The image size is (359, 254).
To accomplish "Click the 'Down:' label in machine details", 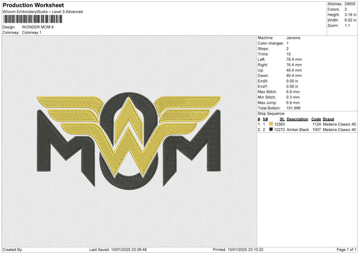I will (x=263, y=75).
